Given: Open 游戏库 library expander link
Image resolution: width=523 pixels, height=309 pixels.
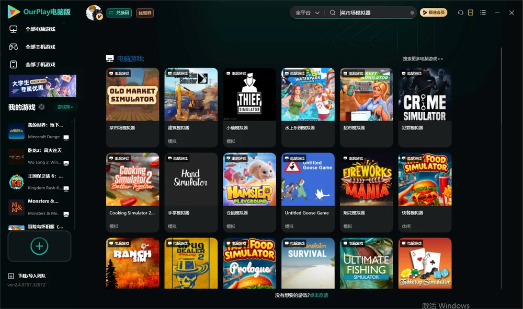Looking at the screenshot, I should pos(65,107).
